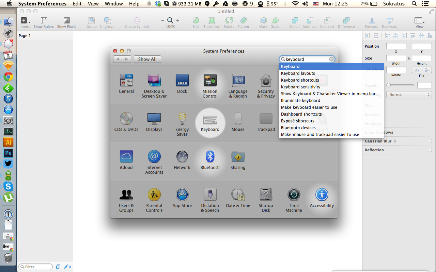Click the Show All button
Image resolution: width=436 pixels, height=272 pixels.
click(147, 59)
